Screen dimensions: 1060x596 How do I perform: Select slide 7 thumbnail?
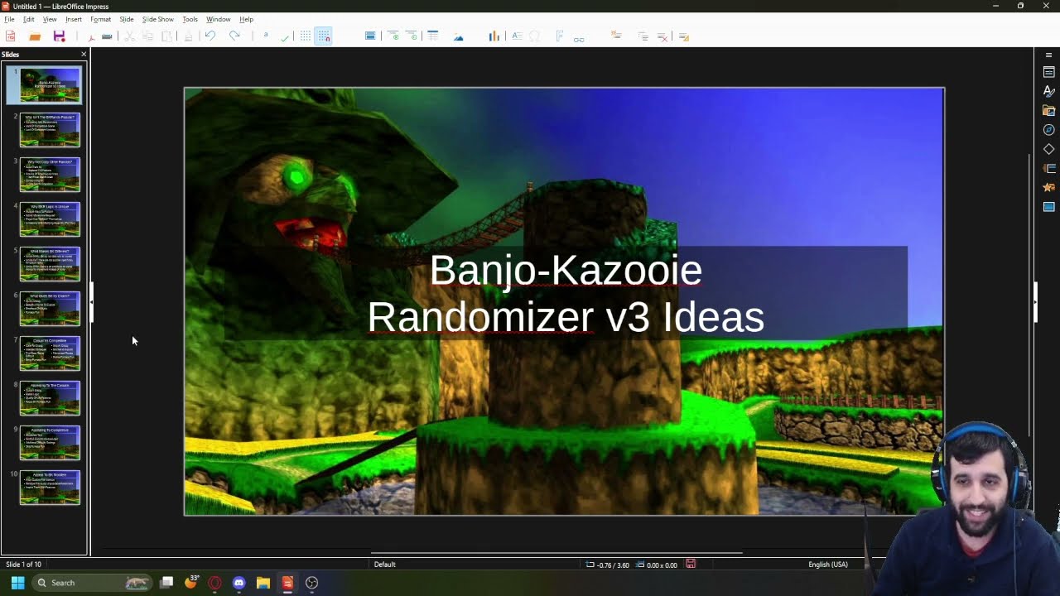click(50, 353)
